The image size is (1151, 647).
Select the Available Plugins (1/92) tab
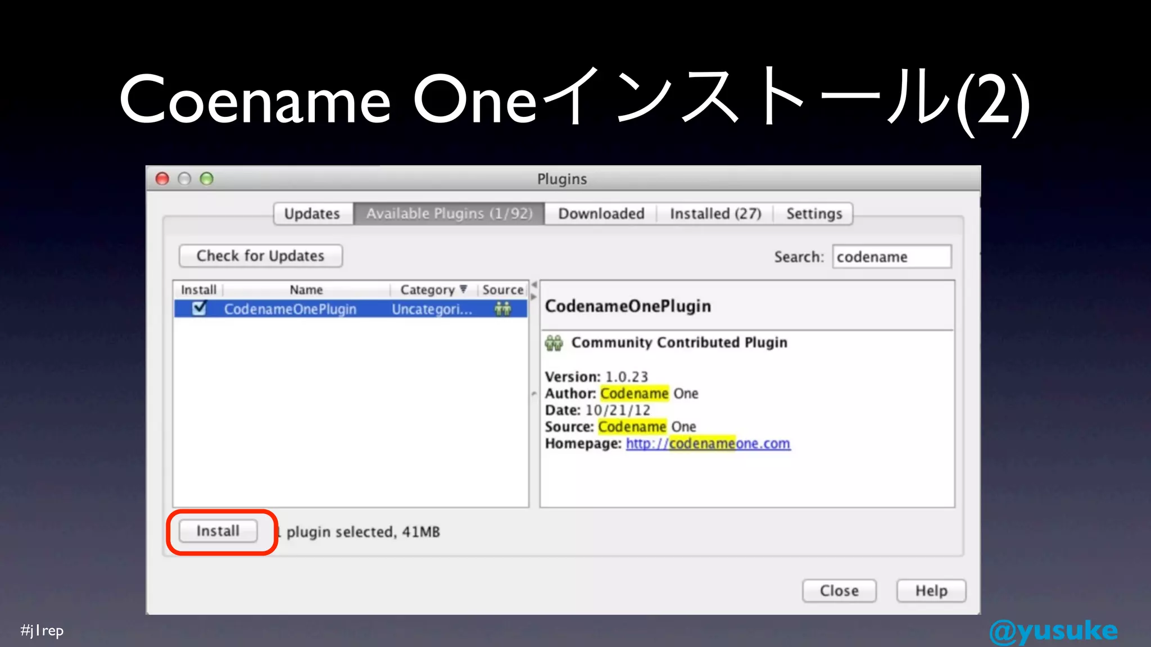pyautogui.click(x=449, y=214)
